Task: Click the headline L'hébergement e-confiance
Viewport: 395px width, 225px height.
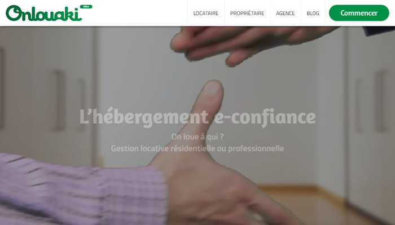Action: [197, 117]
